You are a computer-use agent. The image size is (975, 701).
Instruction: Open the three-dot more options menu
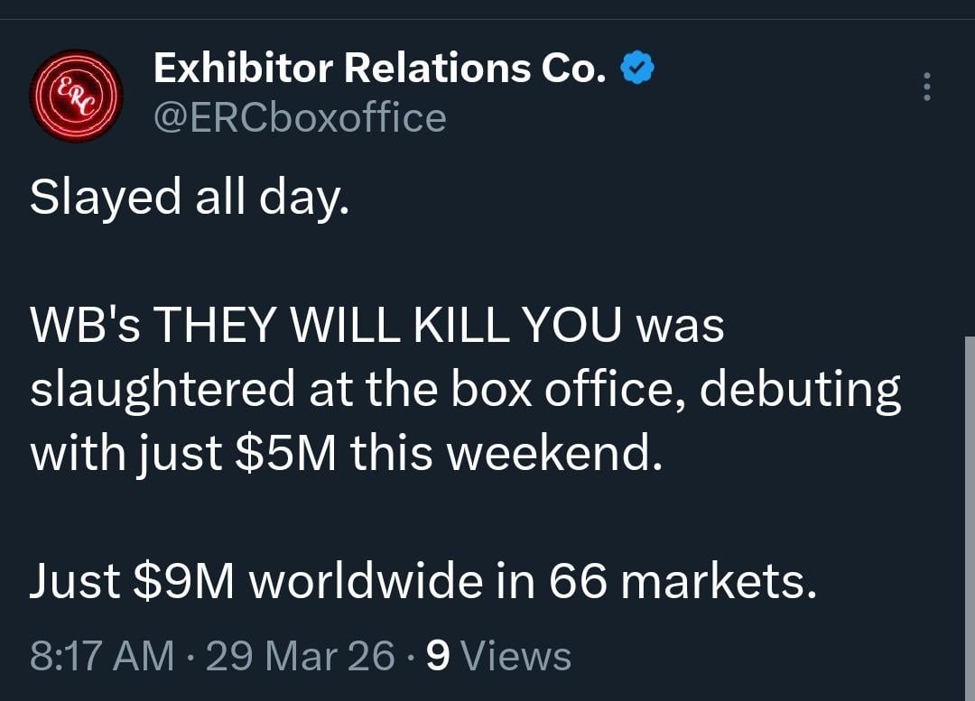pyautogui.click(x=926, y=87)
